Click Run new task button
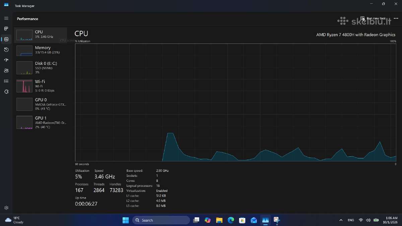Image resolution: width=402 pixels, height=226 pixels. [373, 18]
